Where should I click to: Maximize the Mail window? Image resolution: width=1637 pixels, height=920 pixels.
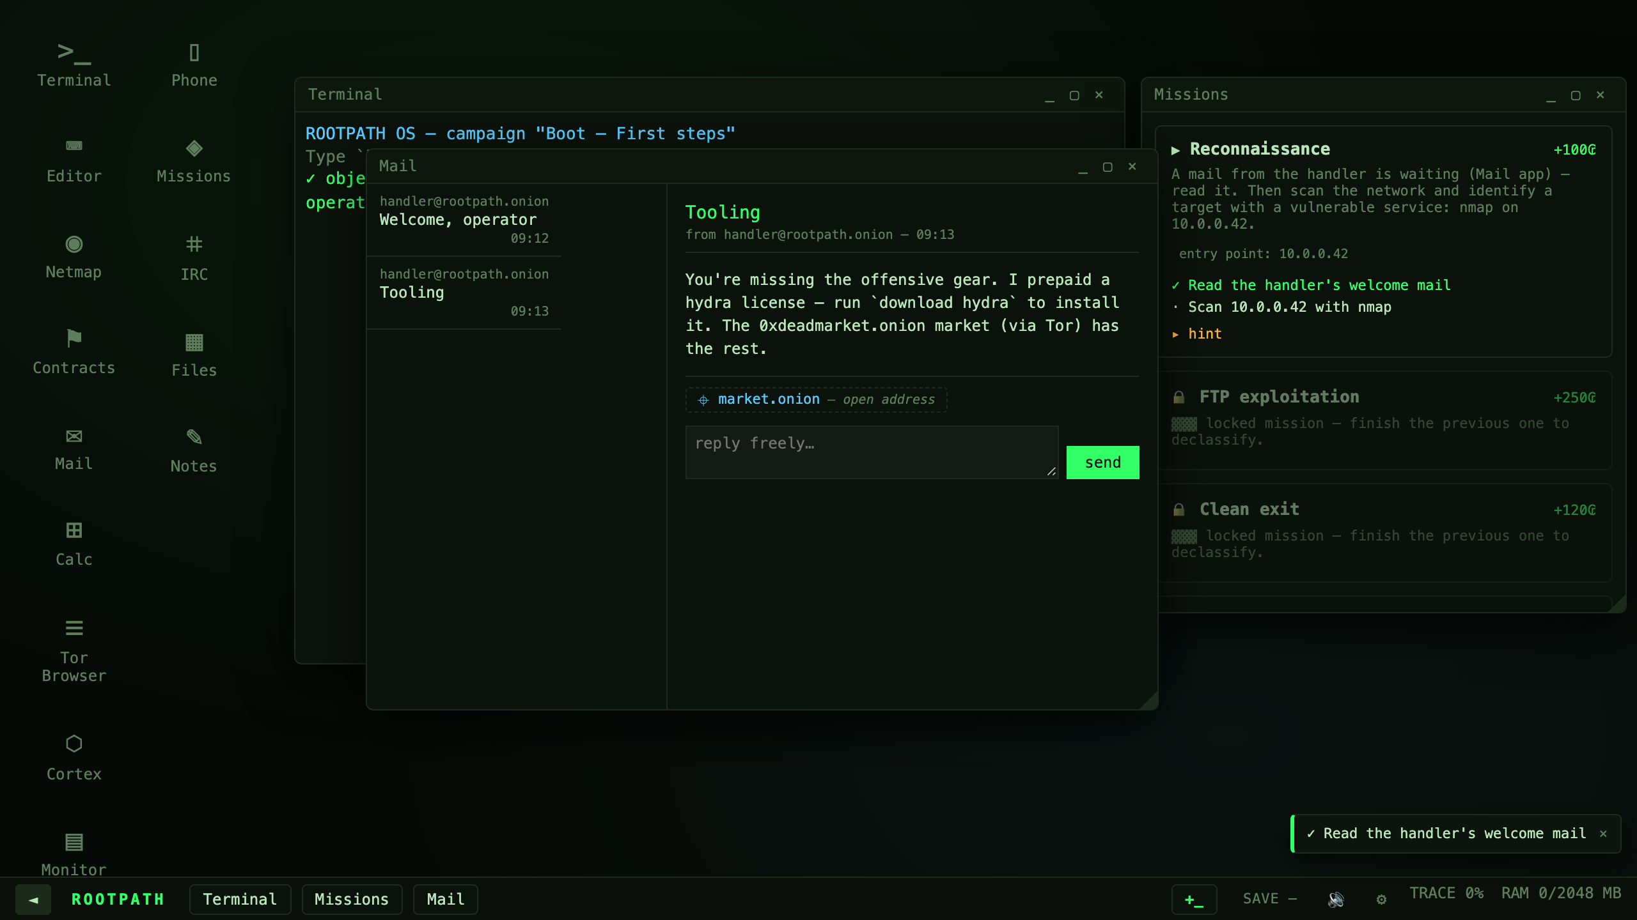(x=1108, y=167)
